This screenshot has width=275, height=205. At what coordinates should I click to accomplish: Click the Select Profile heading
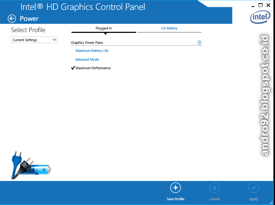click(x=28, y=30)
